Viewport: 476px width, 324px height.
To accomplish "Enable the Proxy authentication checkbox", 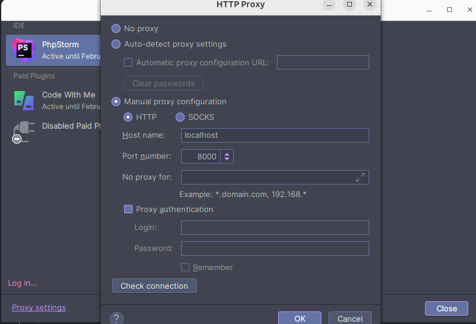I will pos(128,210).
